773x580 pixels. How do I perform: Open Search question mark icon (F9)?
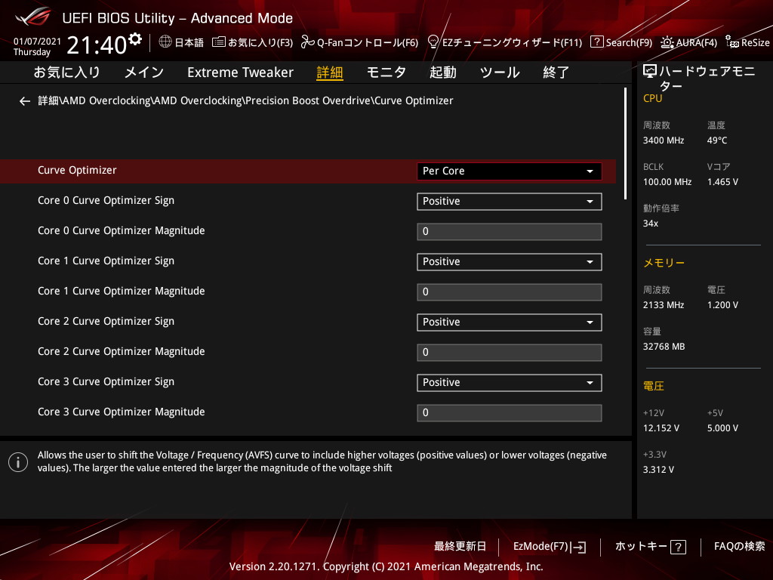coord(596,42)
